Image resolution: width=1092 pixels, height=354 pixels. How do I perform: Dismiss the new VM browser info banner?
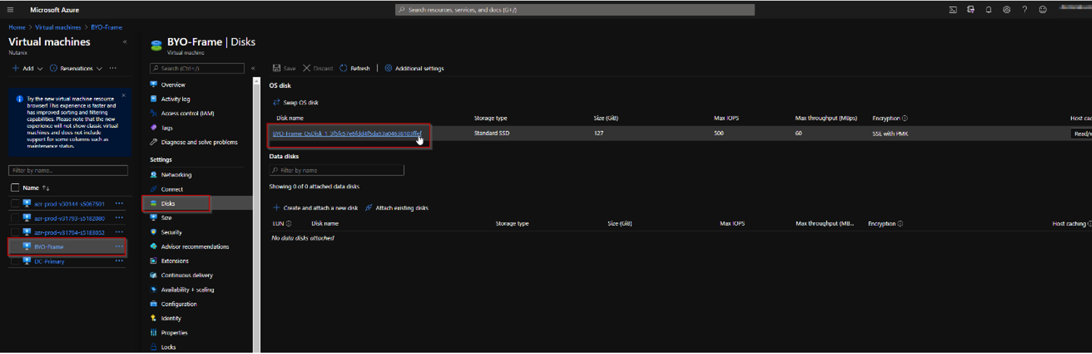point(124,95)
